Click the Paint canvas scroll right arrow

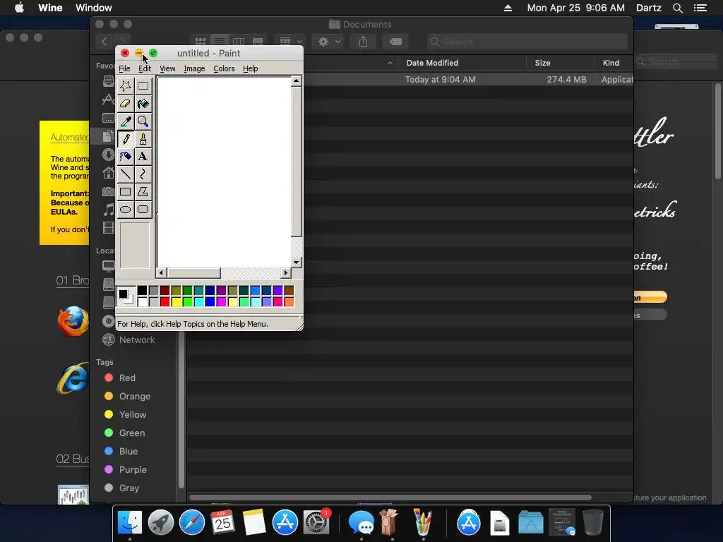point(286,273)
